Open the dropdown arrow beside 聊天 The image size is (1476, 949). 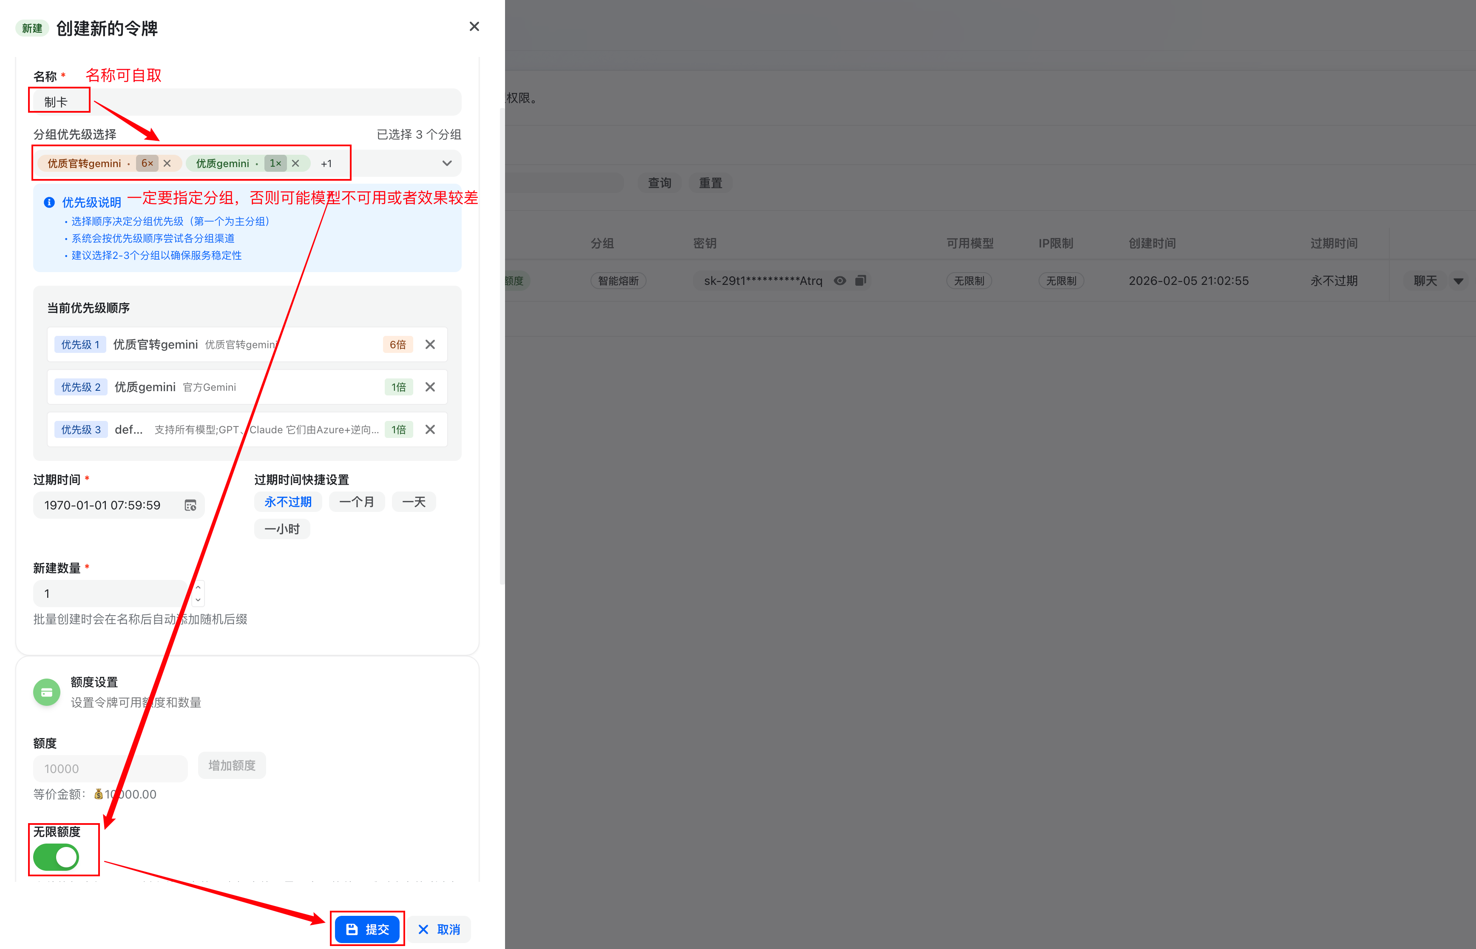point(1458,281)
